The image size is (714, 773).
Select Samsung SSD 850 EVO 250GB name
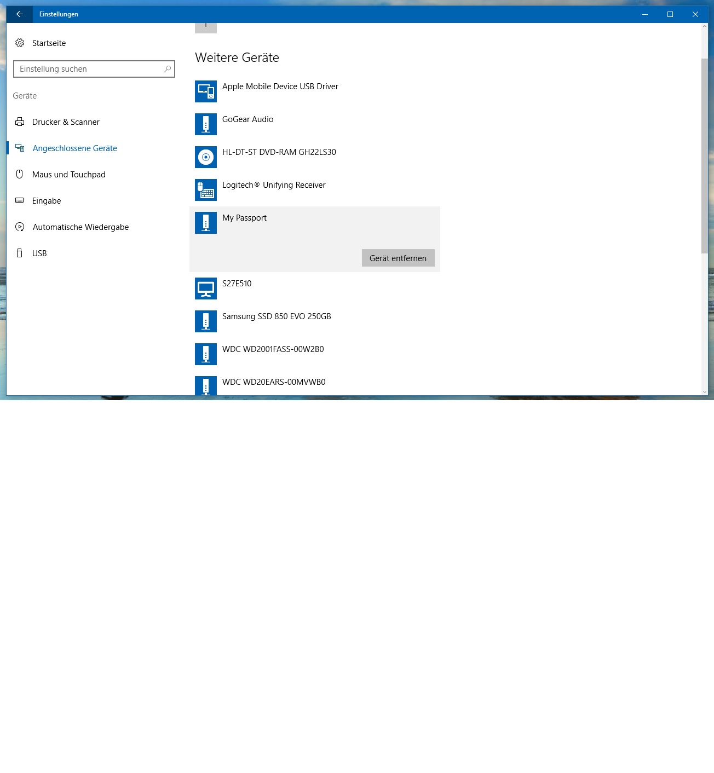(277, 316)
